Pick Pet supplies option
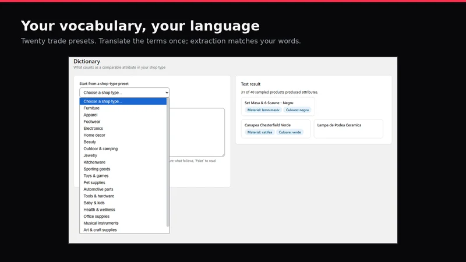 [x=123, y=183]
